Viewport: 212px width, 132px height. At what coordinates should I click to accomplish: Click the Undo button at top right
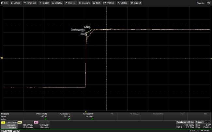coord(209,3)
